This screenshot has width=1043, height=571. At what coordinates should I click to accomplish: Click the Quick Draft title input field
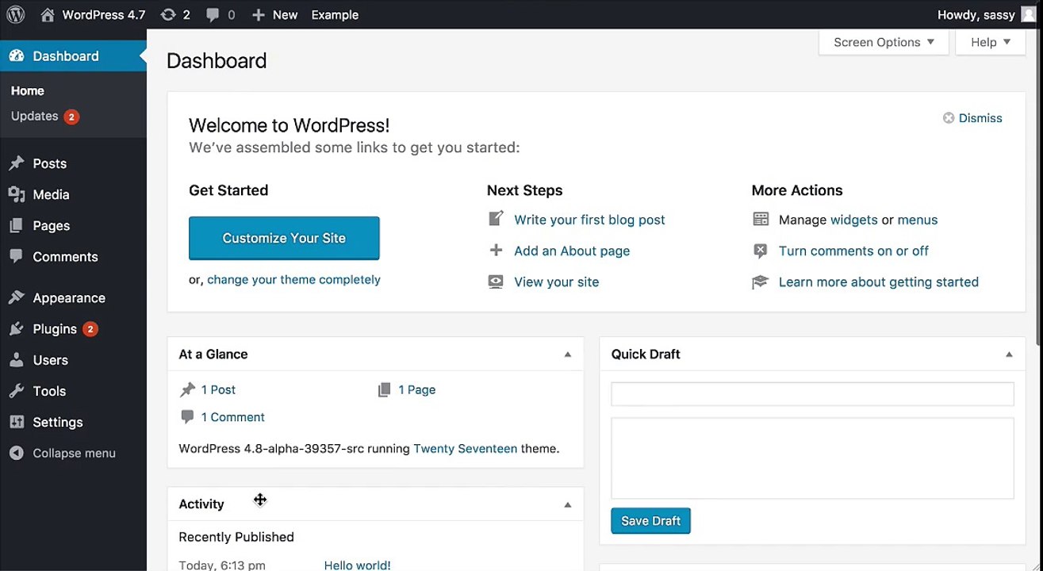coord(812,394)
